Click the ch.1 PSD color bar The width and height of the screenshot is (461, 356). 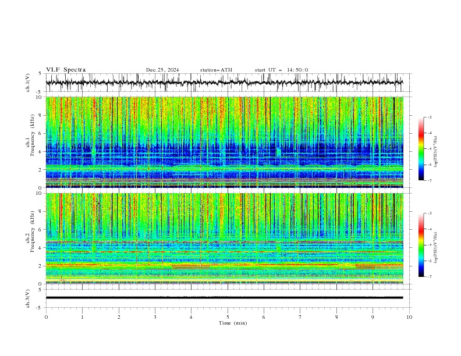pyautogui.click(x=421, y=149)
